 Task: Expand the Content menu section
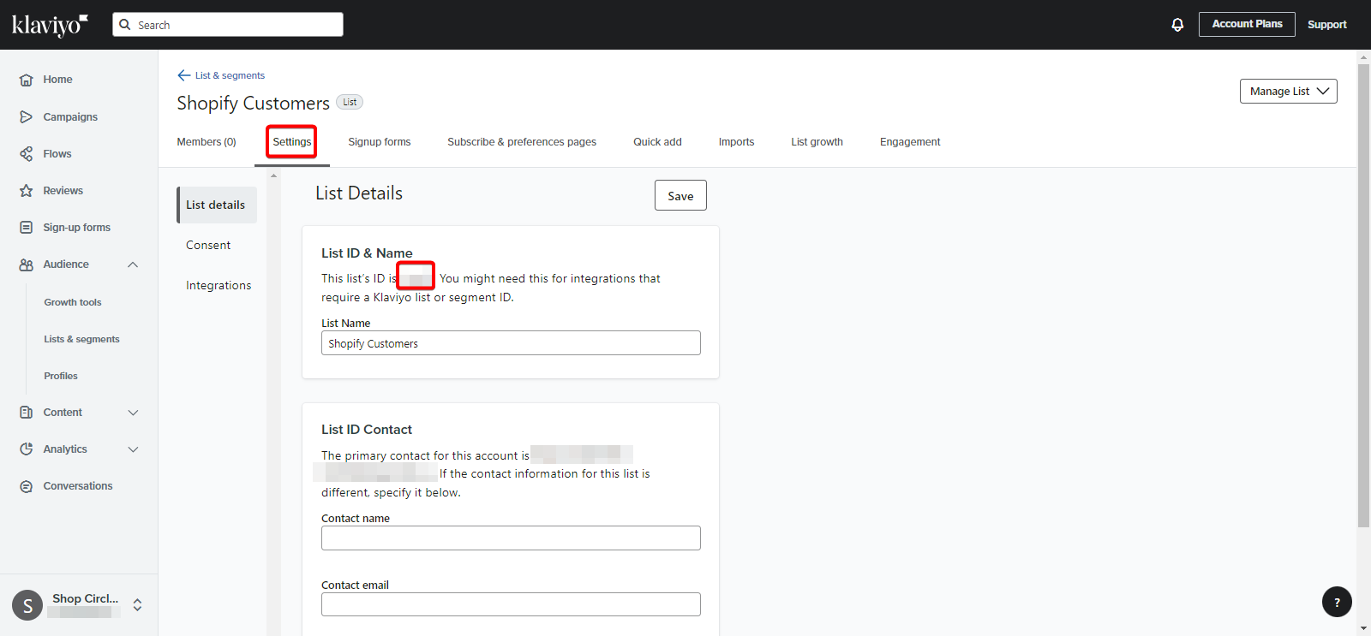133,413
